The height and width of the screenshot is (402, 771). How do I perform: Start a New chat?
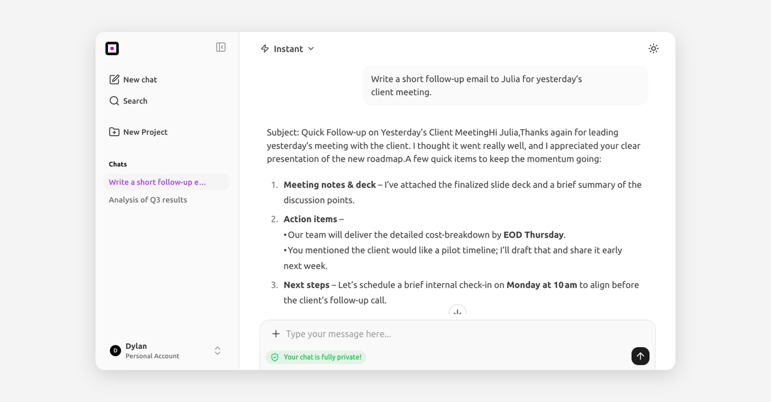coord(140,80)
